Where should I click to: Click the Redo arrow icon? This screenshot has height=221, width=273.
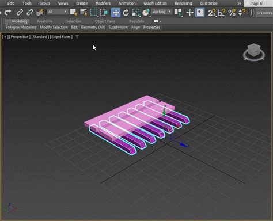7,13
